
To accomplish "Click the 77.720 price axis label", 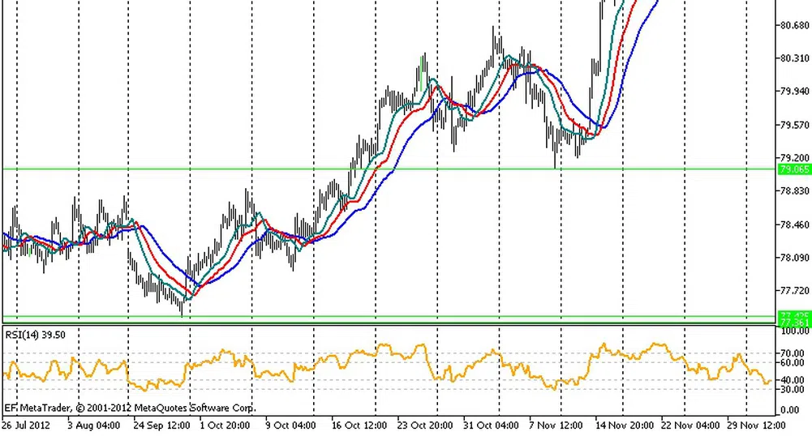I will point(793,290).
